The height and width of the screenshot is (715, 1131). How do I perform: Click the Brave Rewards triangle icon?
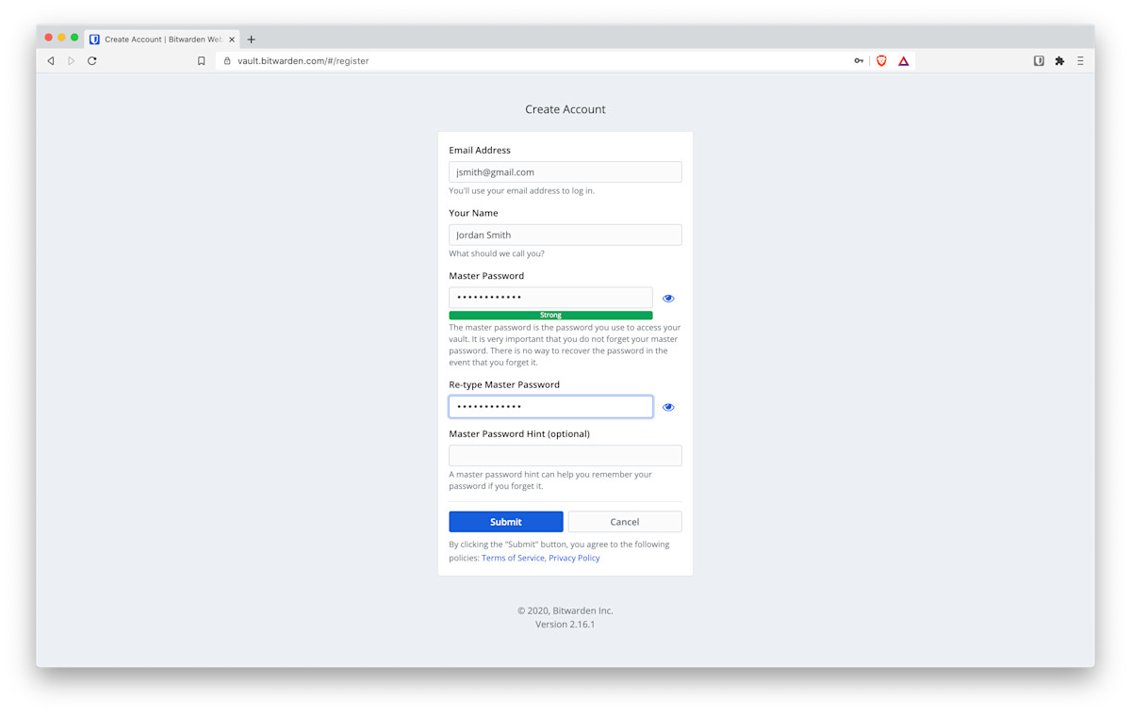[x=903, y=61]
